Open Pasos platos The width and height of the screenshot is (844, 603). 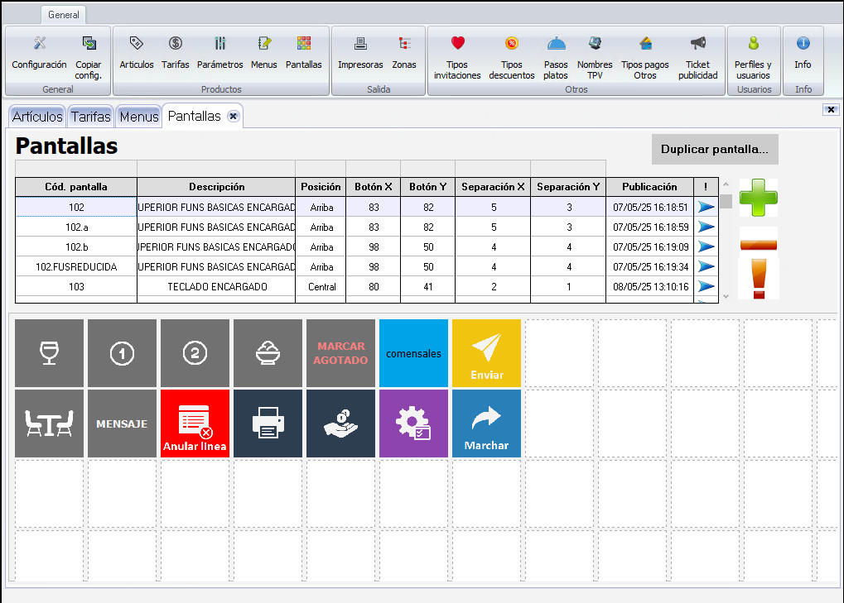pyautogui.click(x=556, y=58)
